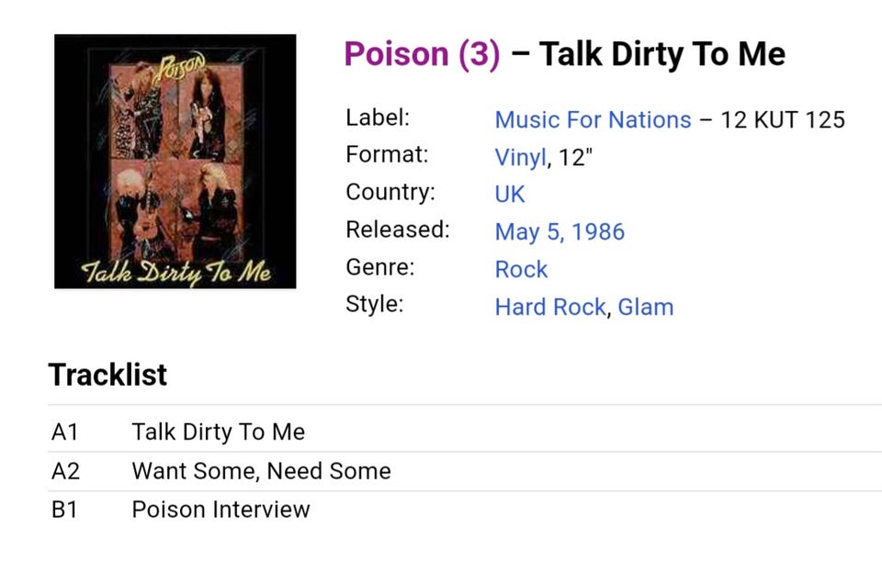Image resolution: width=882 pixels, height=561 pixels.
Task: Open the Hard Rock style link
Action: tap(550, 307)
